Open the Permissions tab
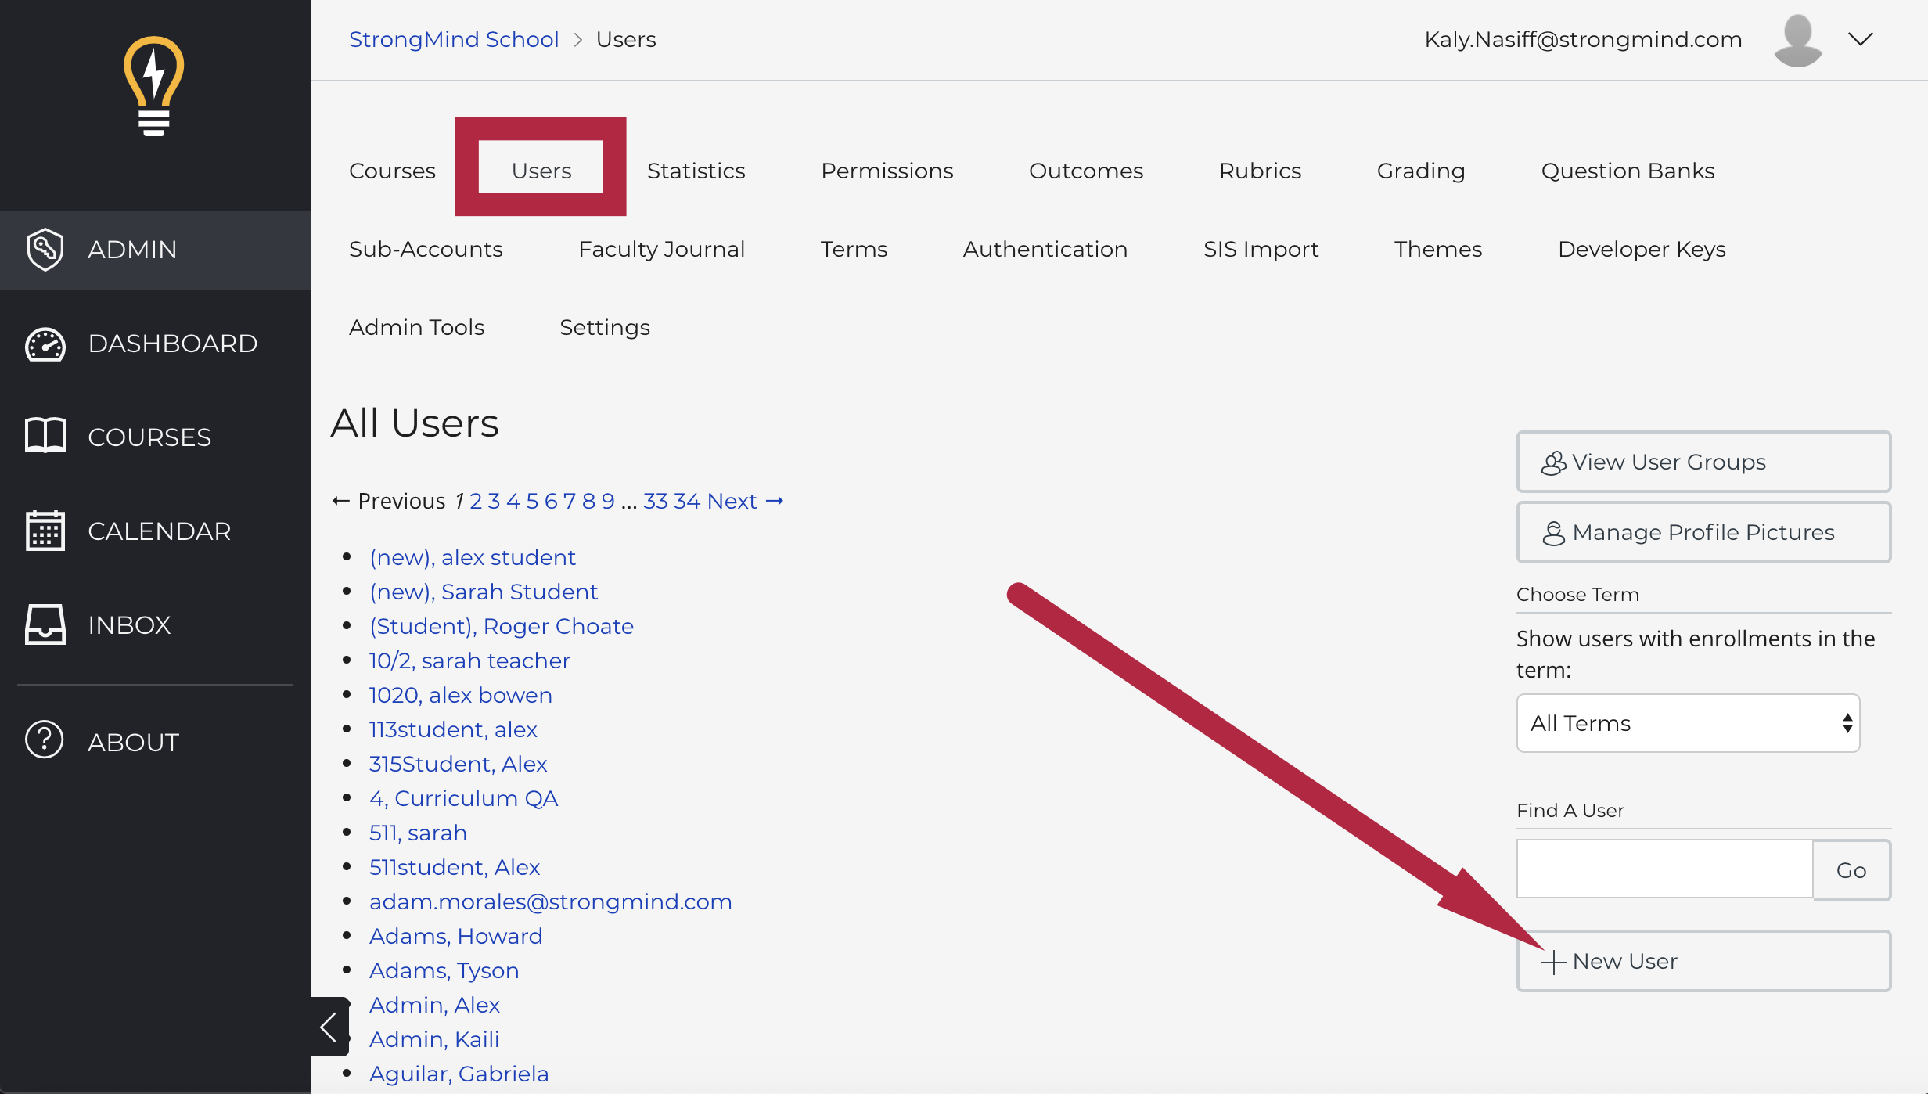 (x=887, y=171)
